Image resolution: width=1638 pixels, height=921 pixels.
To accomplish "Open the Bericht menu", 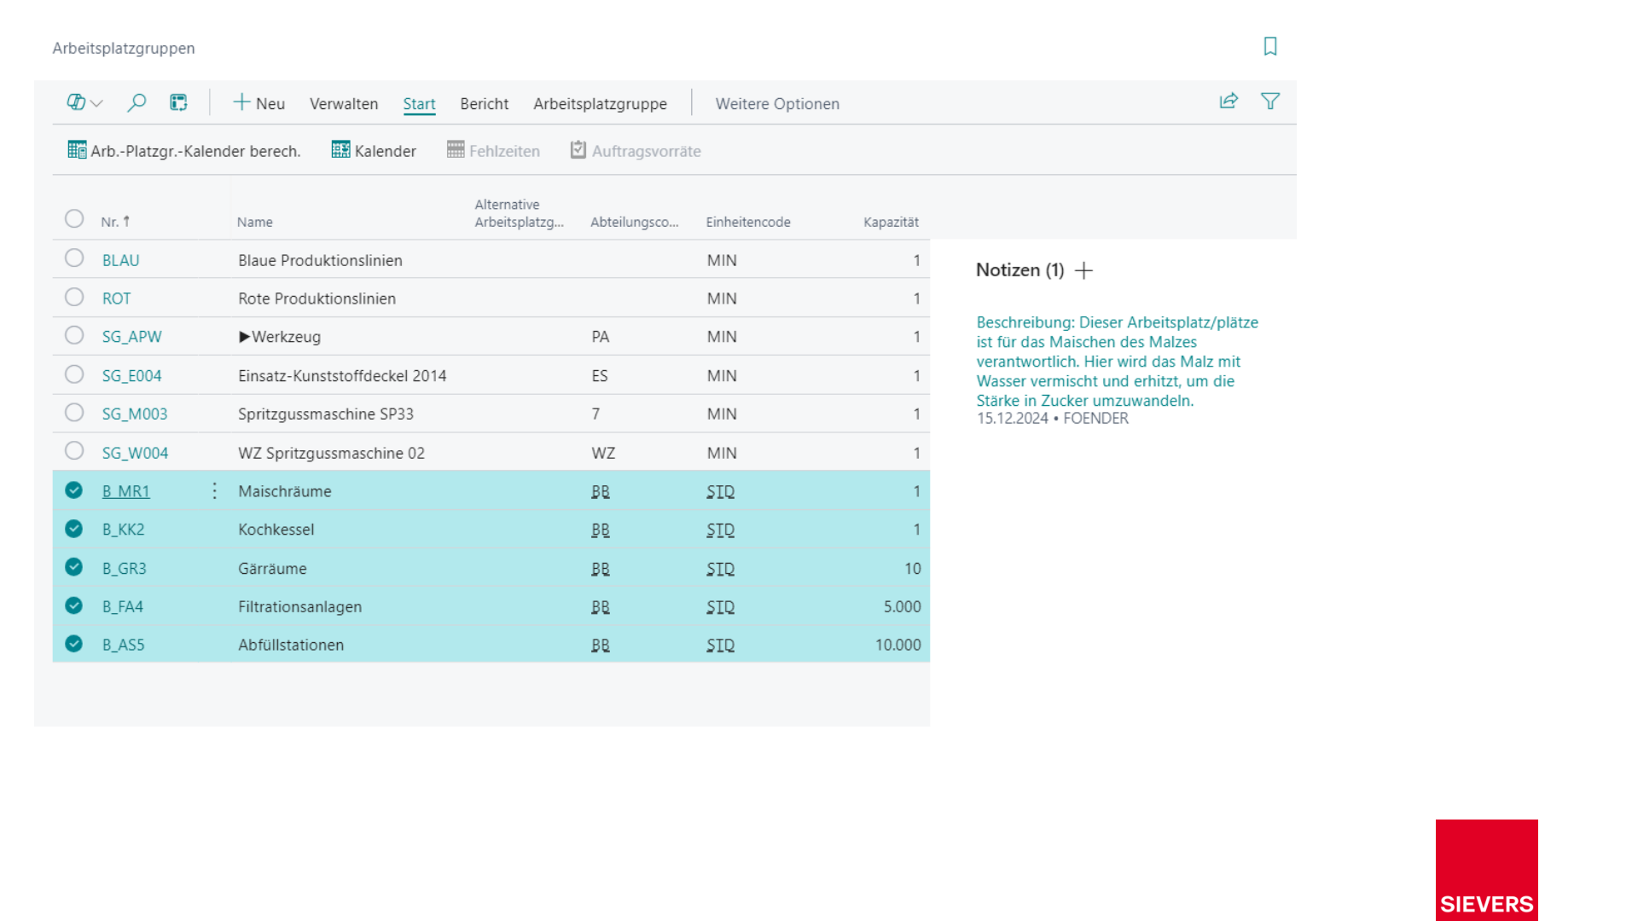I will pyautogui.click(x=484, y=104).
